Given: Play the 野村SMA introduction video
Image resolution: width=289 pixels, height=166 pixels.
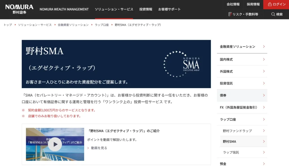Looking at the screenshot, I should [x=55, y=144].
